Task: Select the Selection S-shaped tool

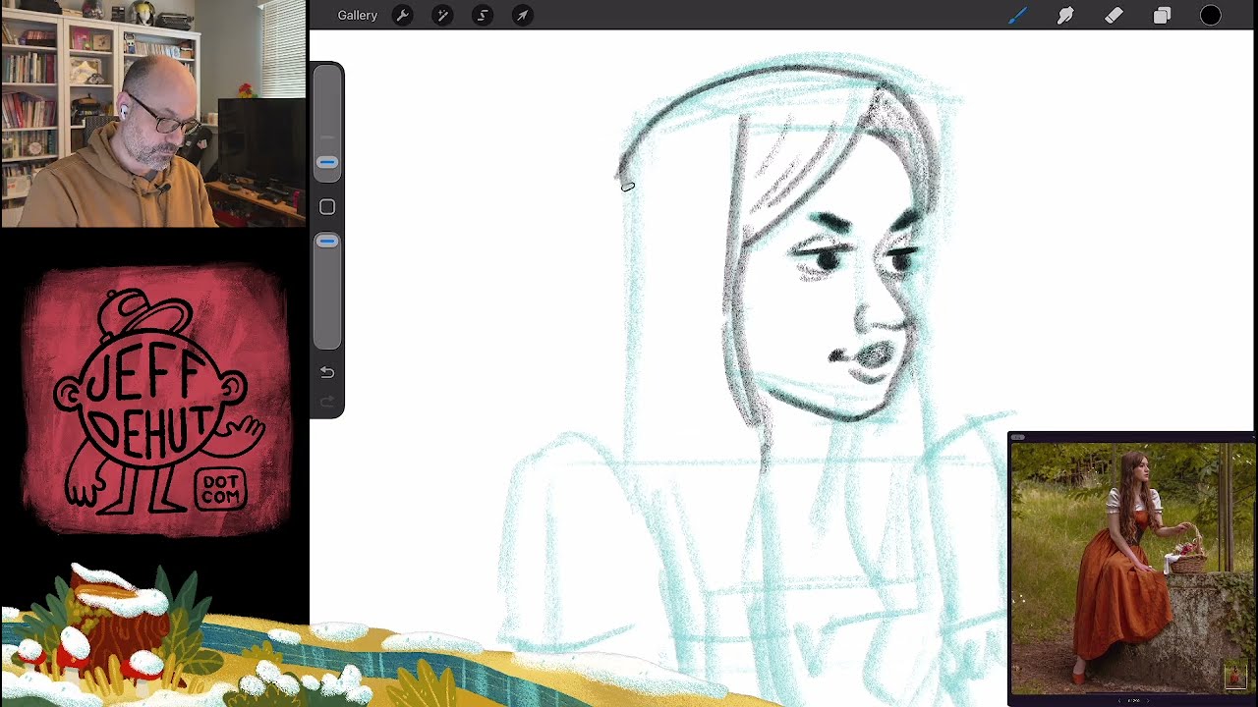Action: coord(483,16)
